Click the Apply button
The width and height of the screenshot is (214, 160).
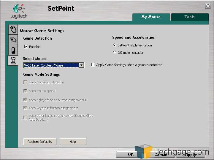pos(191,154)
